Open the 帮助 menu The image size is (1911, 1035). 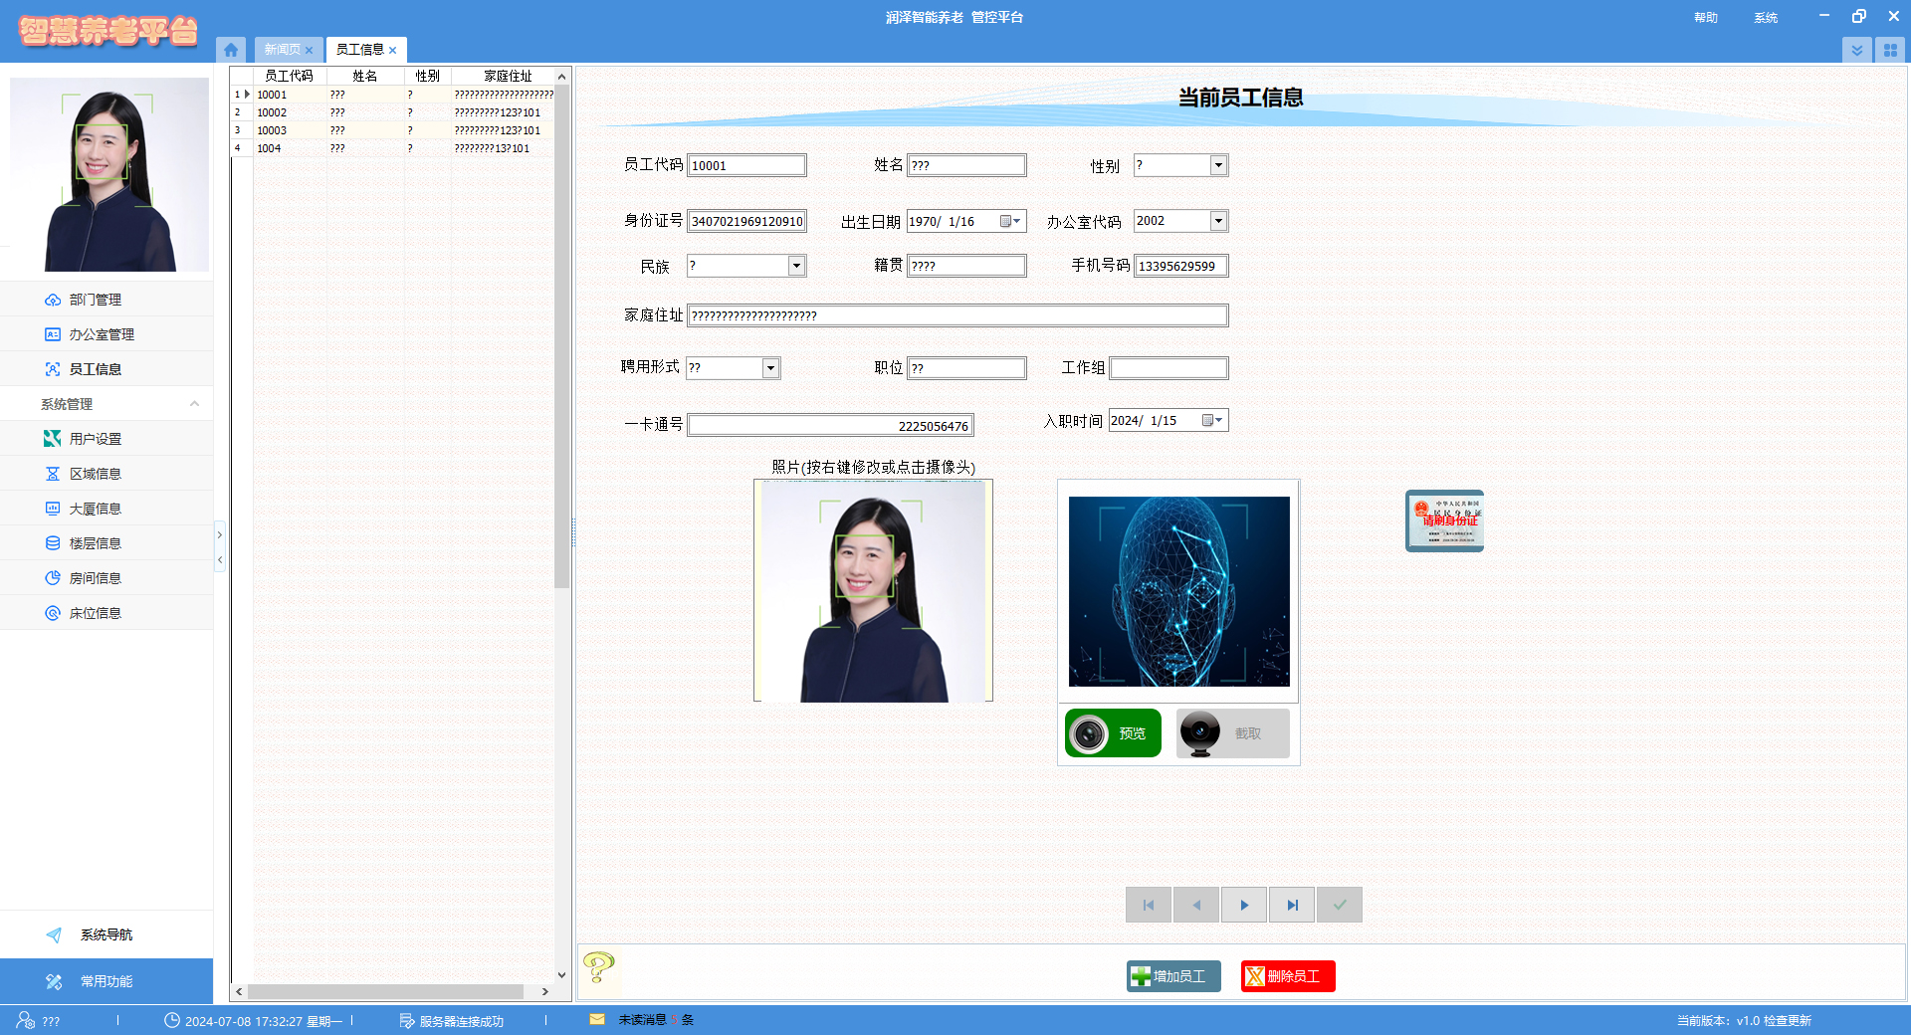pyautogui.click(x=1705, y=18)
